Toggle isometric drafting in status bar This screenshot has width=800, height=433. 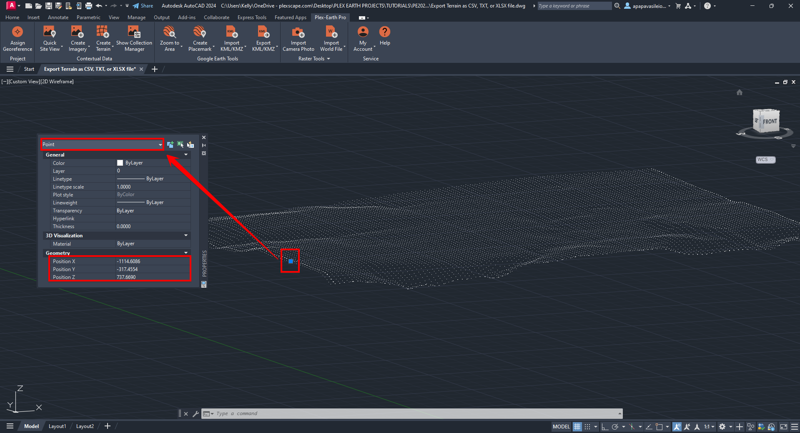pyautogui.click(x=632, y=426)
